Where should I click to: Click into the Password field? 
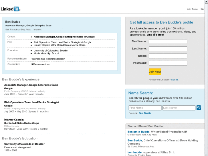pos(168,63)
